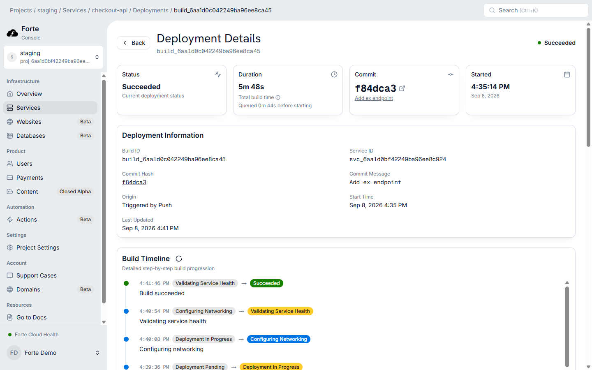Click the Forte cloud logo icon

[x=12, y=33]
